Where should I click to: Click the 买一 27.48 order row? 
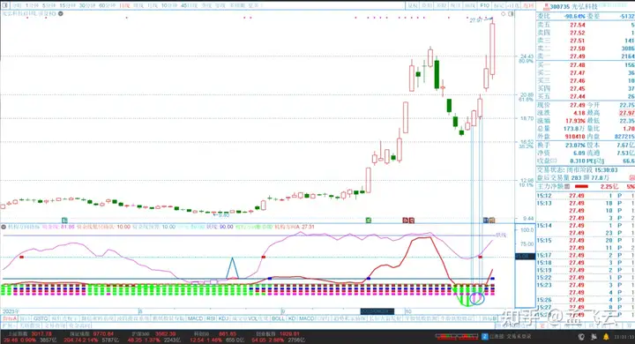coord(586,64)
